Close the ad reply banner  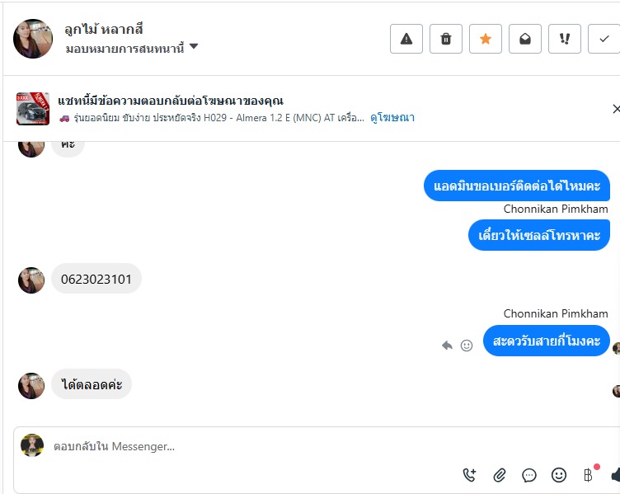coord(615,109)
